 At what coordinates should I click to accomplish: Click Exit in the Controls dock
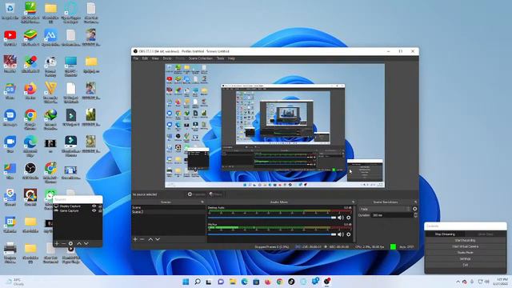click(466, 265)
